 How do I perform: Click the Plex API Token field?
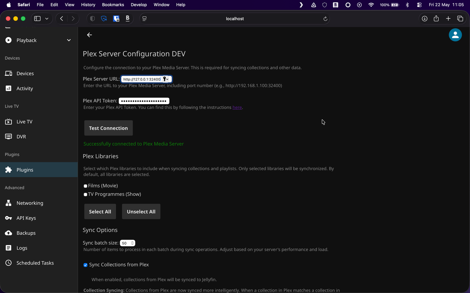point(144,101)
